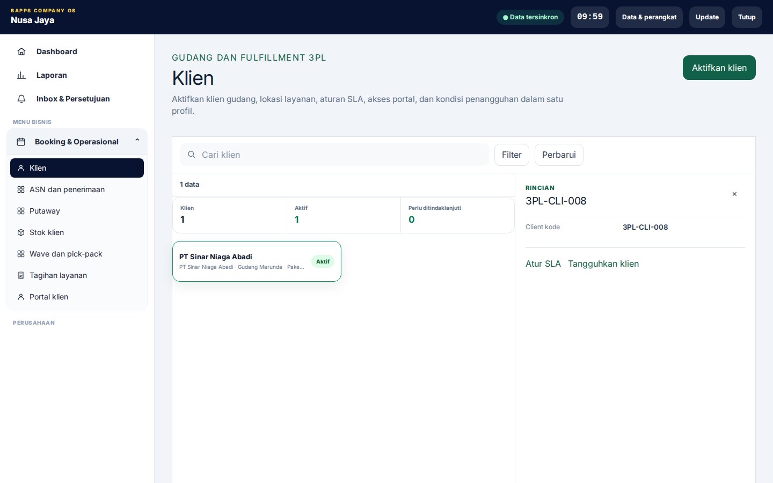
Task: Click the 3PL-CLI-008 client kode value
Action: (x=645, y=227)
